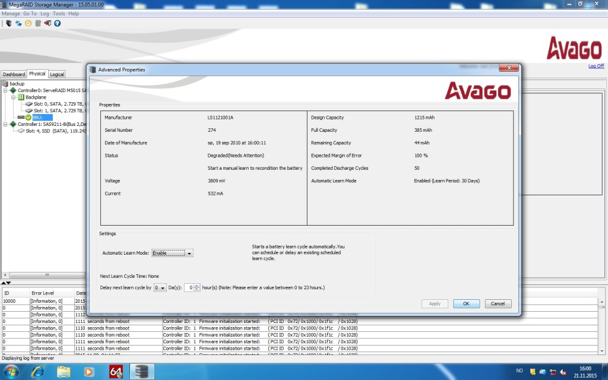Click the Backplane green bars icon
Image resolution: width=608 pixels, height=380 pixels.
(x=21, y=97)
